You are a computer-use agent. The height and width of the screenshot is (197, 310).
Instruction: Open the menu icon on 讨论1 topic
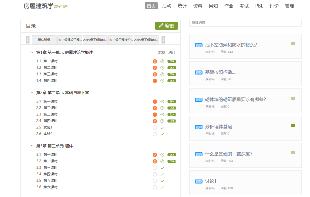click(293, 180)
